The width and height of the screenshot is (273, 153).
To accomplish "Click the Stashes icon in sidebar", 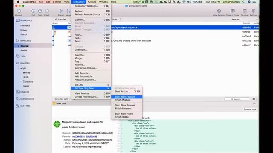I will point(17,92).
